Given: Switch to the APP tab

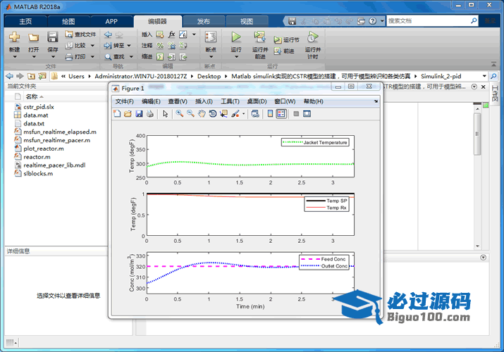Looking at the screenshot, I should tap(111, 22).
